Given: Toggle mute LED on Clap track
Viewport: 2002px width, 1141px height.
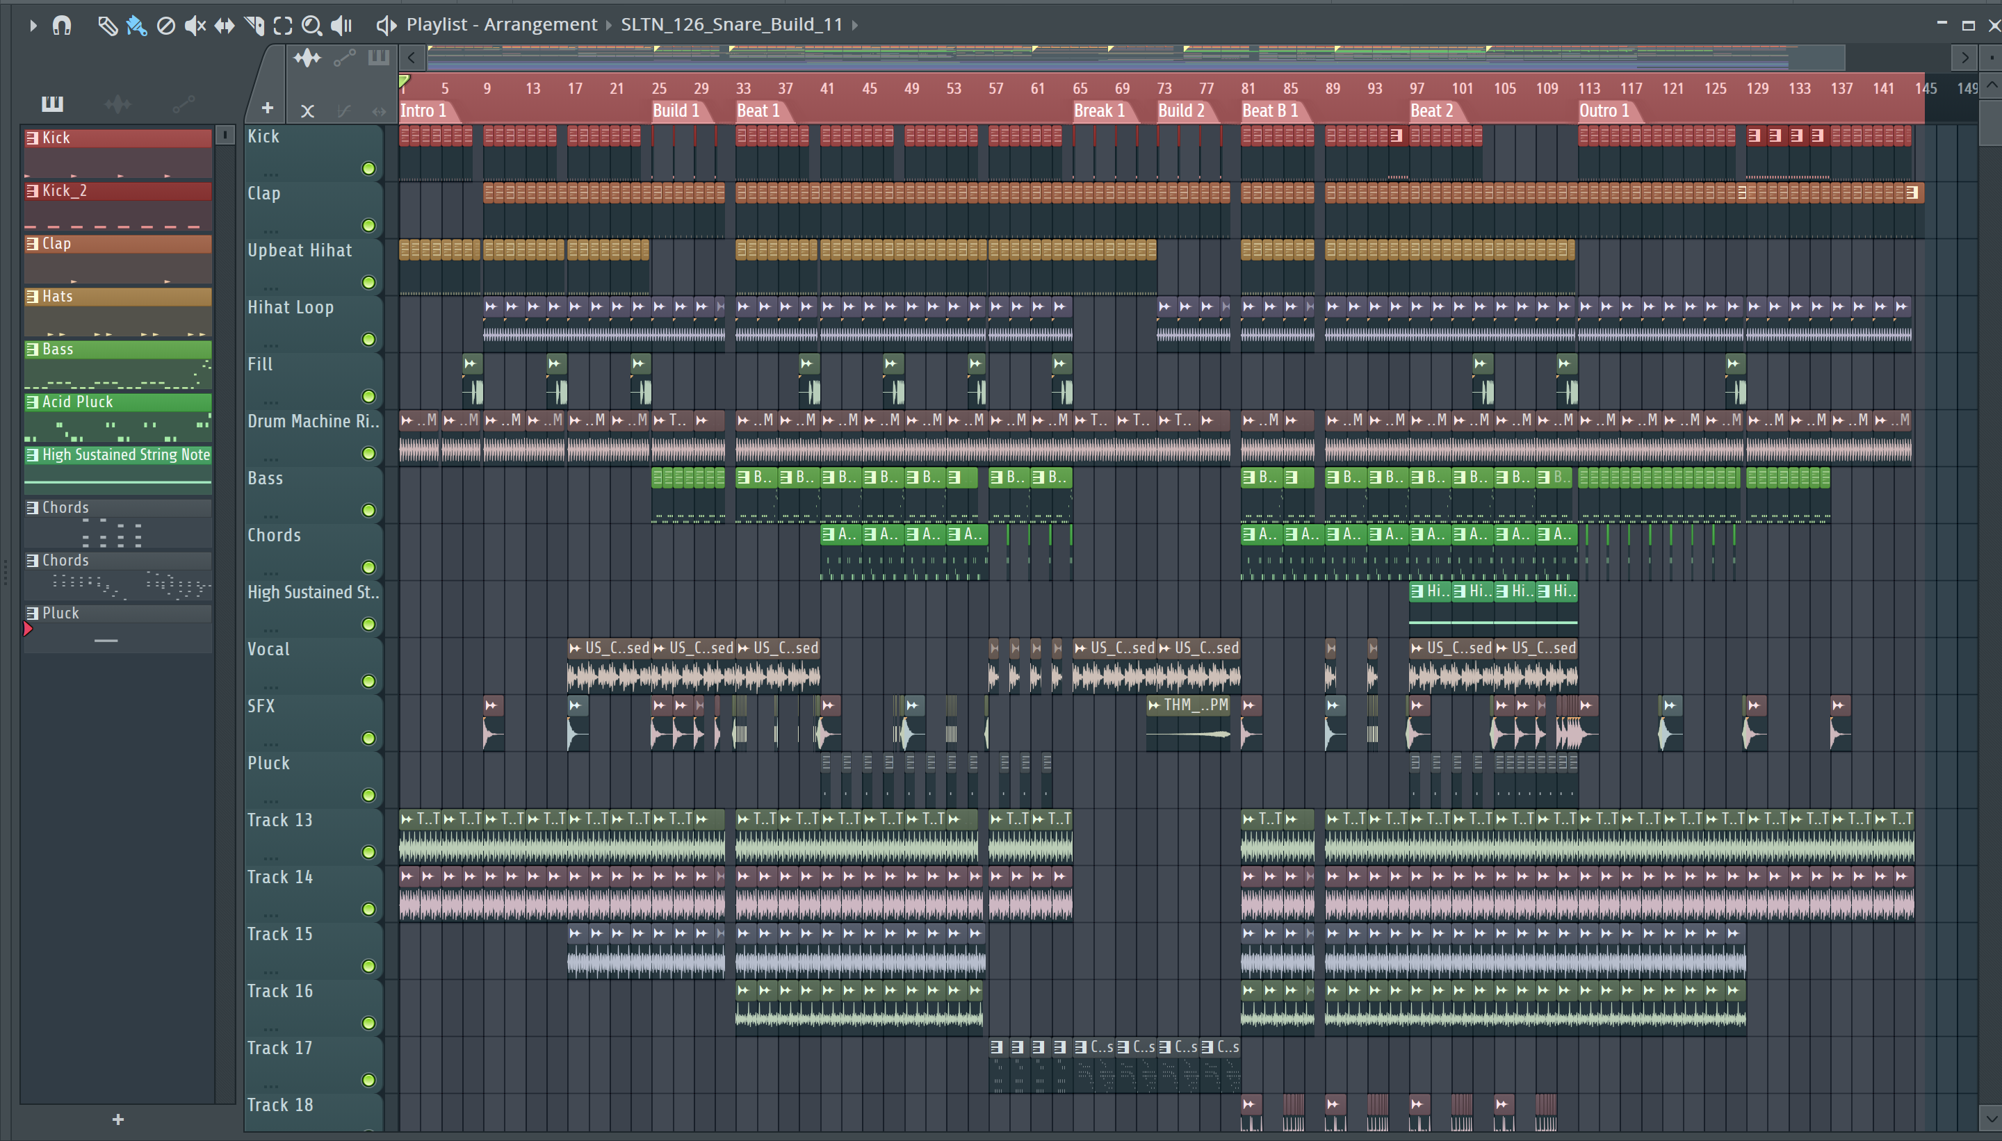Looking at the screenshot, I should (368, 226).
